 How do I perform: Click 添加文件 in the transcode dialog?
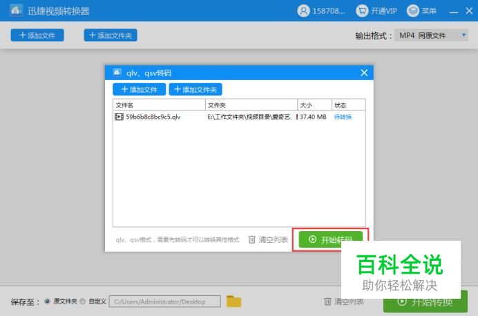click(139, 90)
